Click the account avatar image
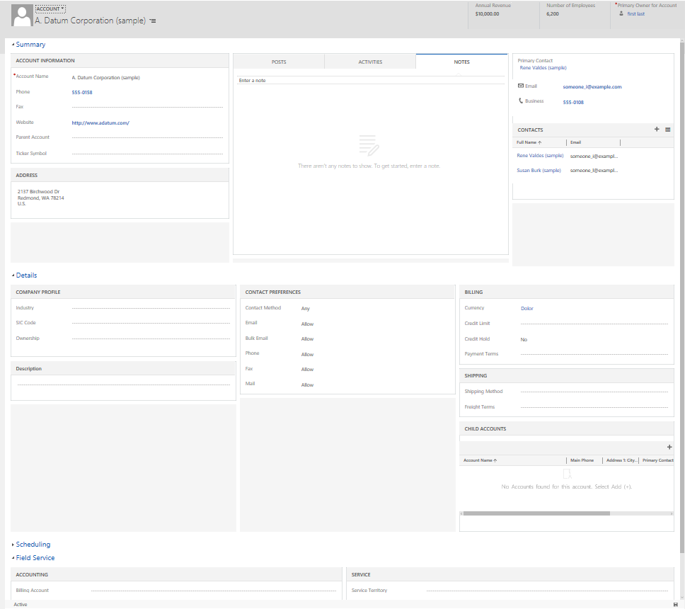685x609 pixels. click(22, 16)
